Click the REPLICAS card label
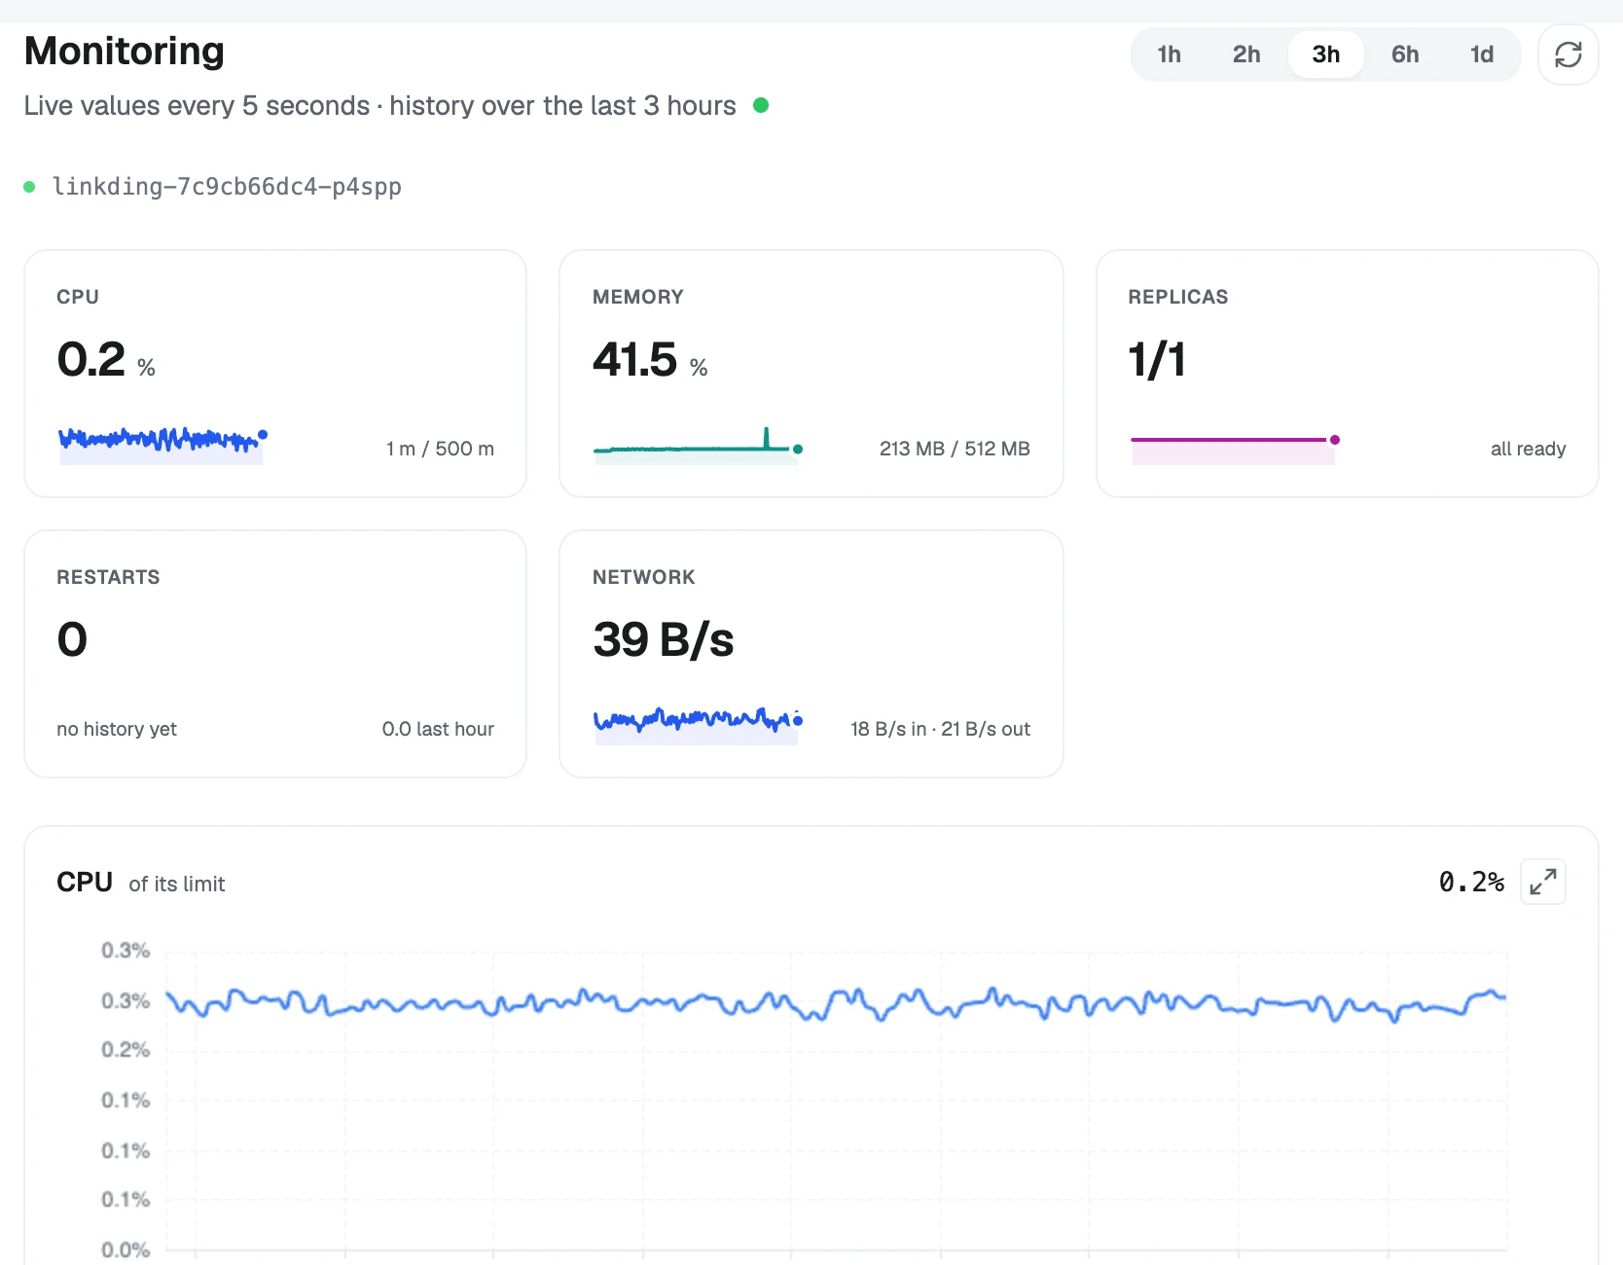The width and height of the screenshot is (1623, 1265). [1178, 297]
